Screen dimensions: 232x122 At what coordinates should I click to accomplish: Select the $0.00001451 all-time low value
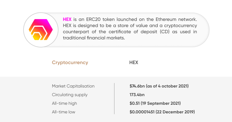click(x=162, y=112)
